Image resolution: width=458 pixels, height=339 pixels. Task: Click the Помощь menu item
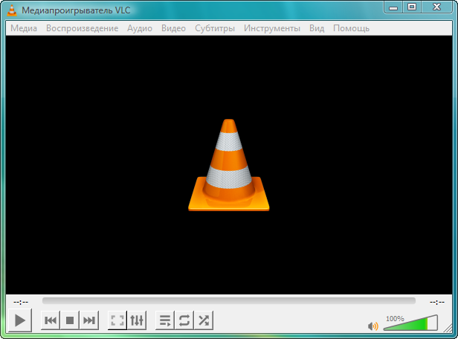click(351, 28)
